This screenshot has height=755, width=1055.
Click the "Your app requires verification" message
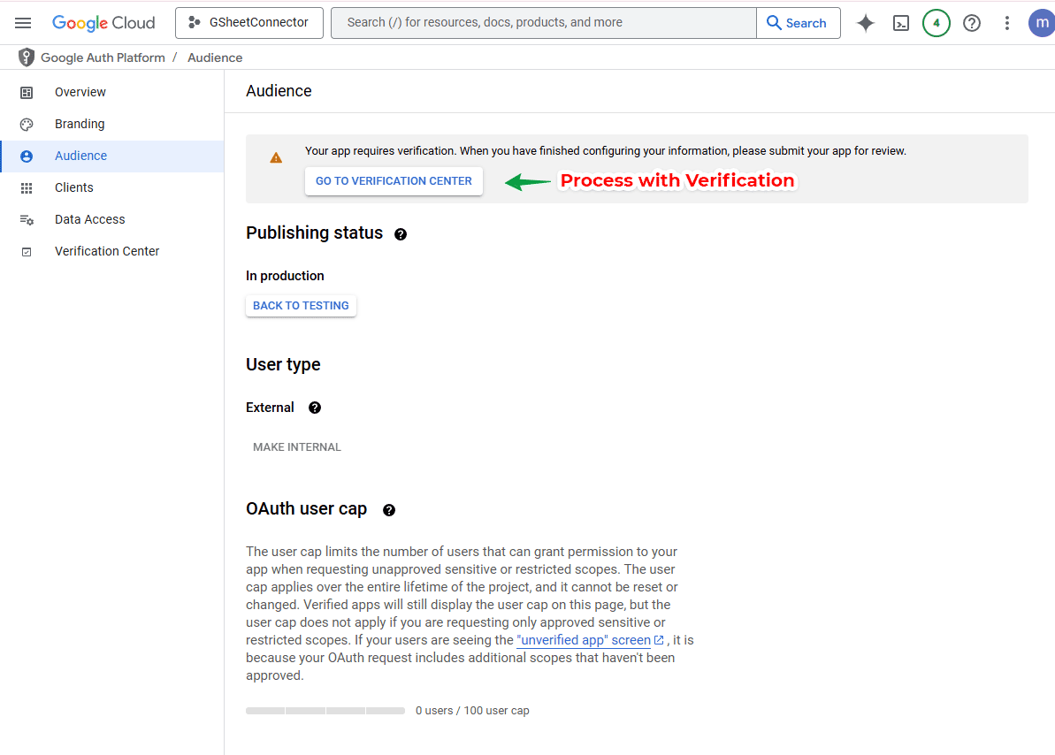pyautogui.click(x=606, y=150)
